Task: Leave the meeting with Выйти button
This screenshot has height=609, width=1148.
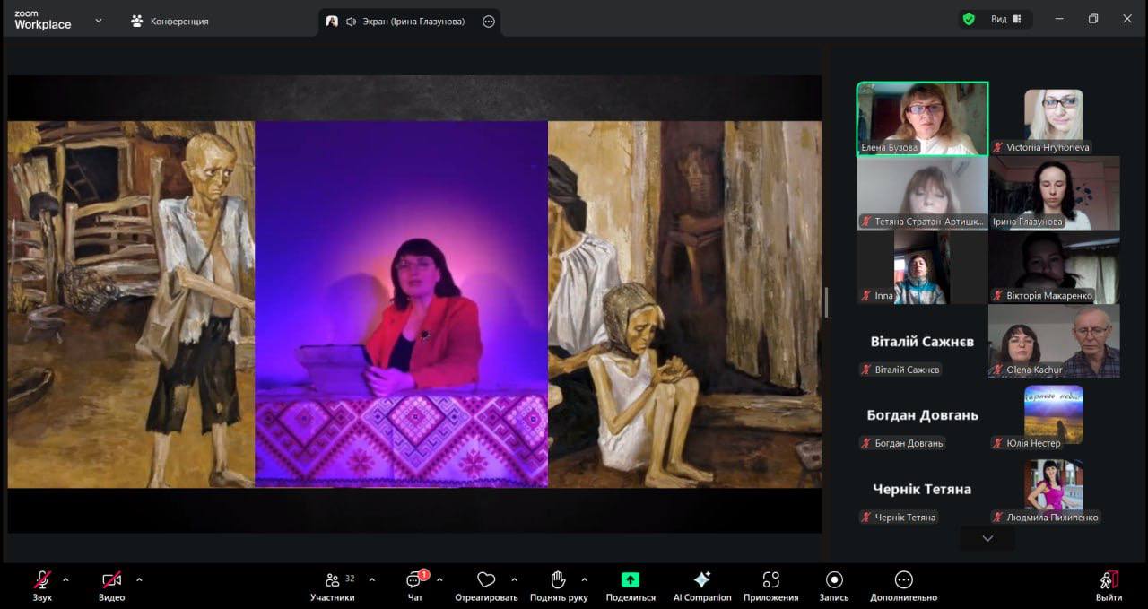Action: pyautogui.click(x=1109, y=585)
